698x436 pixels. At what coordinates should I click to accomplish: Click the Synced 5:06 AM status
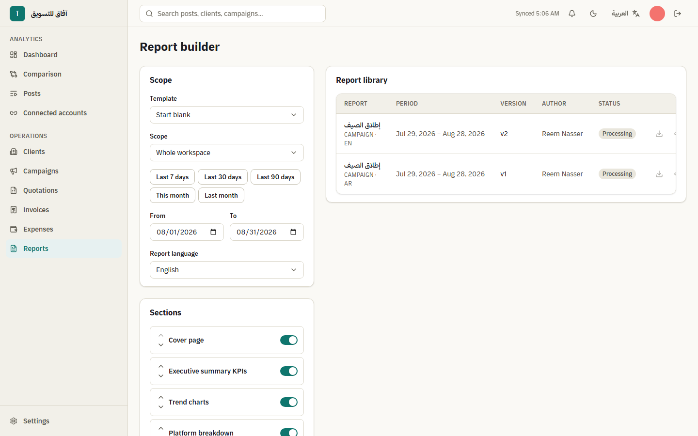537,14
